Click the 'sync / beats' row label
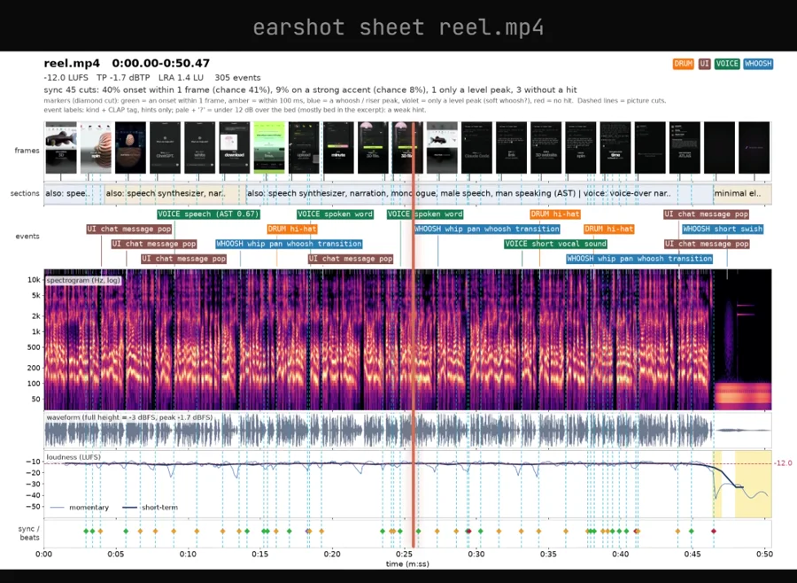 [x=29, y=533]
